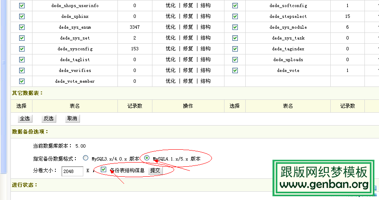Click the database version value 5.00
This screenshot has width=379, height=200.
coord(80,146)
